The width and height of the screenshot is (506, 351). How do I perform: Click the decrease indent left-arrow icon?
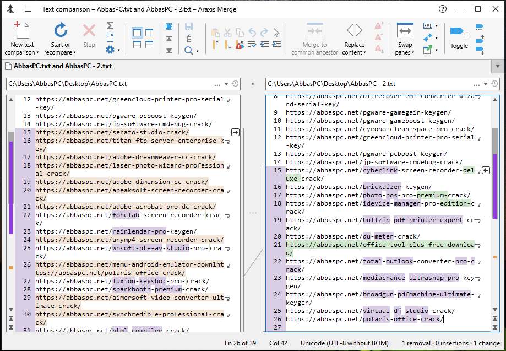tap(264, 45)
